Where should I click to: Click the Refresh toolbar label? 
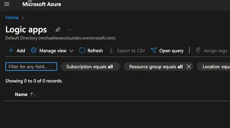tap(95, 50)
